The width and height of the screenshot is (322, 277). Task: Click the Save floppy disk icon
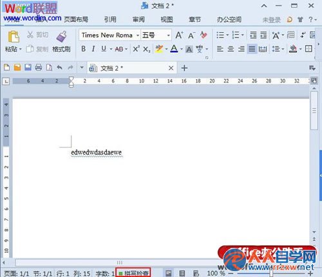click(x=28, y=68)
